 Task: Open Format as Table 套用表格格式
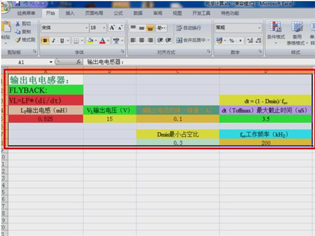(x=297, y=33)
